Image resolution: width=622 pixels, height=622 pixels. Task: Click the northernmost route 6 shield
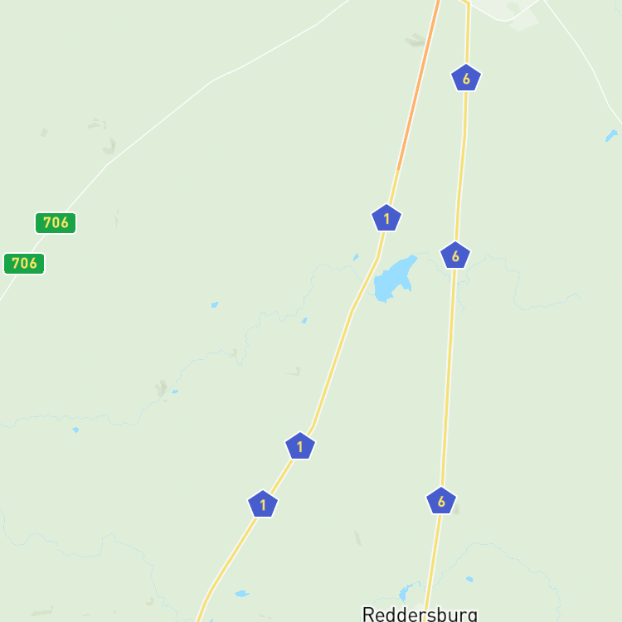pos(466,78)
